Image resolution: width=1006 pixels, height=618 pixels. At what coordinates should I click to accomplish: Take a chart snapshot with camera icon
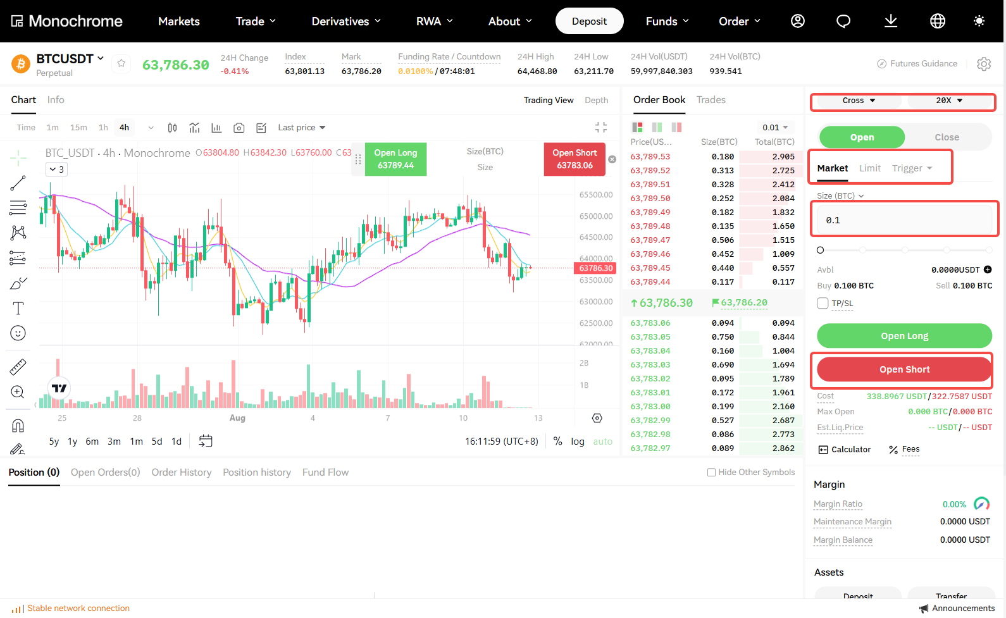click(x=239, y=128)
